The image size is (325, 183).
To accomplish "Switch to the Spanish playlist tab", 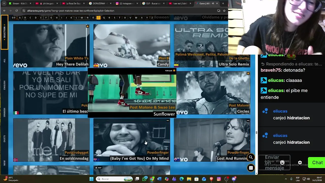I will 4,113.
